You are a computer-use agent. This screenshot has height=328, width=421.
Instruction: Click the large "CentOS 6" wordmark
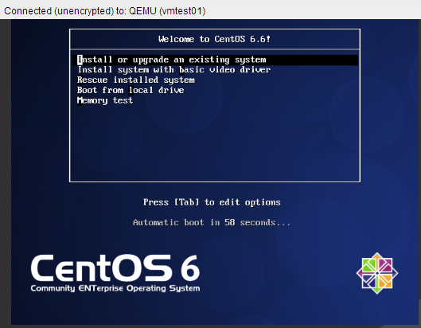(115, 267)
